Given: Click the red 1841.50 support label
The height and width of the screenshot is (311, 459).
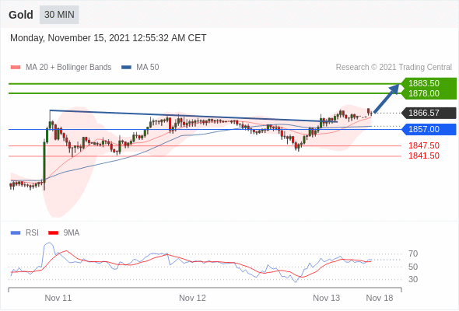Looking at the screenshot, I should [x=424, y=155].
